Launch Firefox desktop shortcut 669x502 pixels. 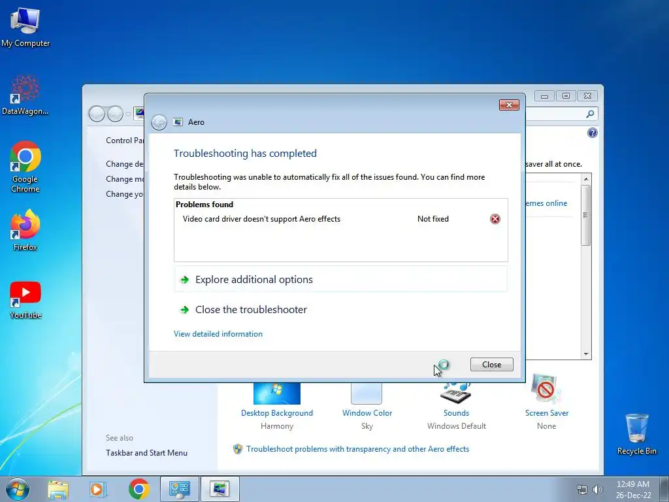pyautogui.click(x=25, y=229)
